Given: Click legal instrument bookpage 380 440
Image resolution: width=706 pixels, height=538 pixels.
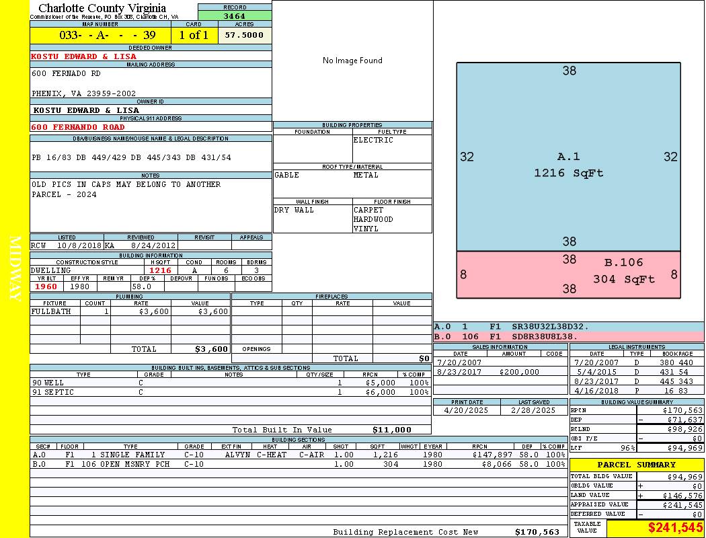Looking at the screenshot, I should [x=676, y=362].
